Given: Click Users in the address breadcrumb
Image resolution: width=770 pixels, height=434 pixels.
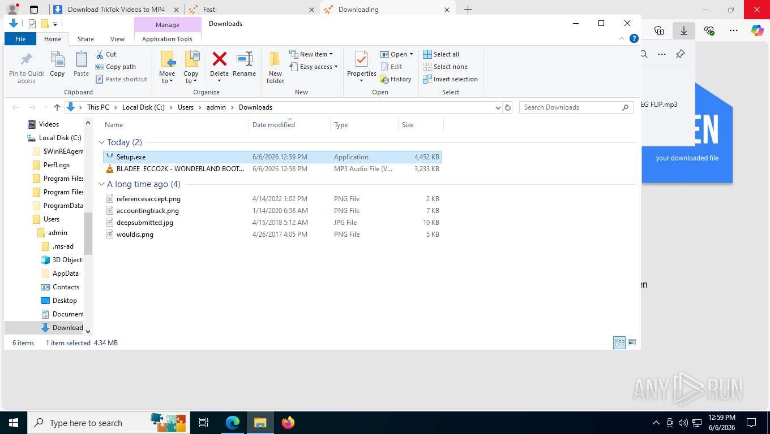Looking at the screenshot, I should [186, 107].
